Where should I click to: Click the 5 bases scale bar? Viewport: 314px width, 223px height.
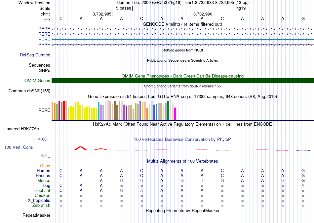coord(183,8)
